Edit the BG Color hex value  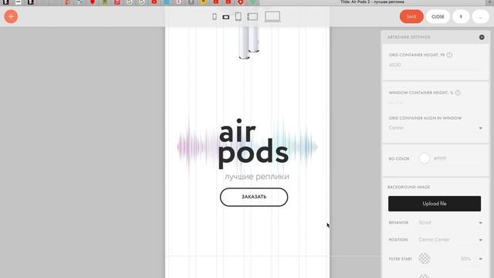click(440, 158)
